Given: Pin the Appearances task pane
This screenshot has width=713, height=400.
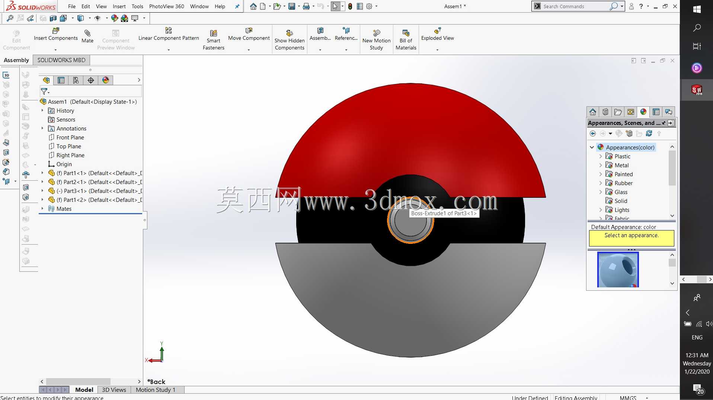Looking at the screenshot, I should point(664,123).
